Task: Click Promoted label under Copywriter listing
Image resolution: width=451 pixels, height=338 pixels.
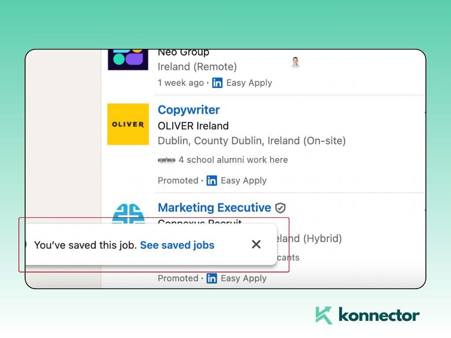Action: tap(178, 180)
